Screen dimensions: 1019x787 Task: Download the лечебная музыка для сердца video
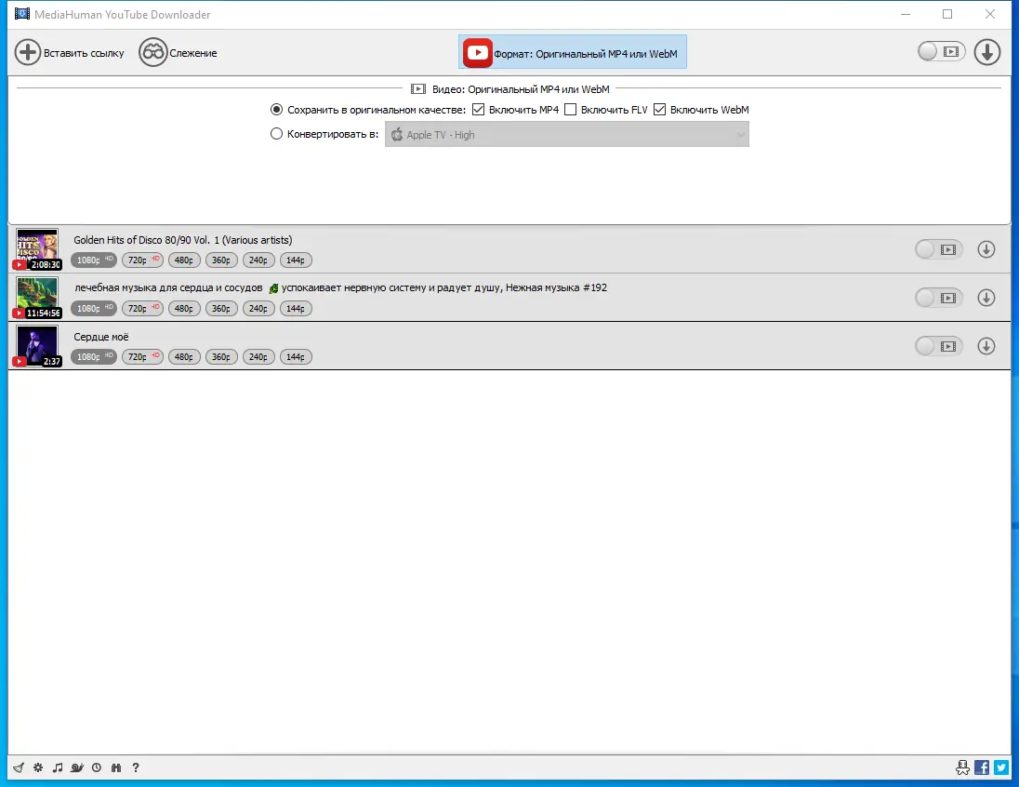[986, 298]
